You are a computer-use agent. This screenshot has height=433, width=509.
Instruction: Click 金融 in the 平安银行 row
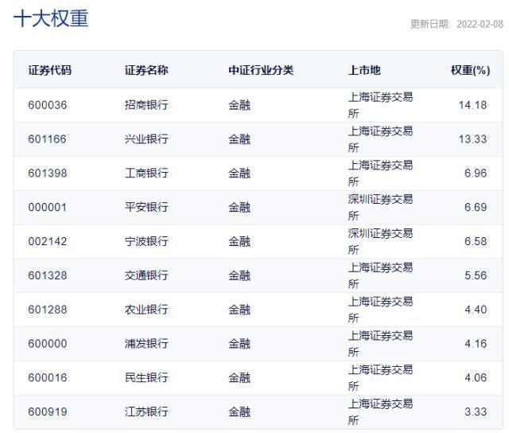[239, 207]
